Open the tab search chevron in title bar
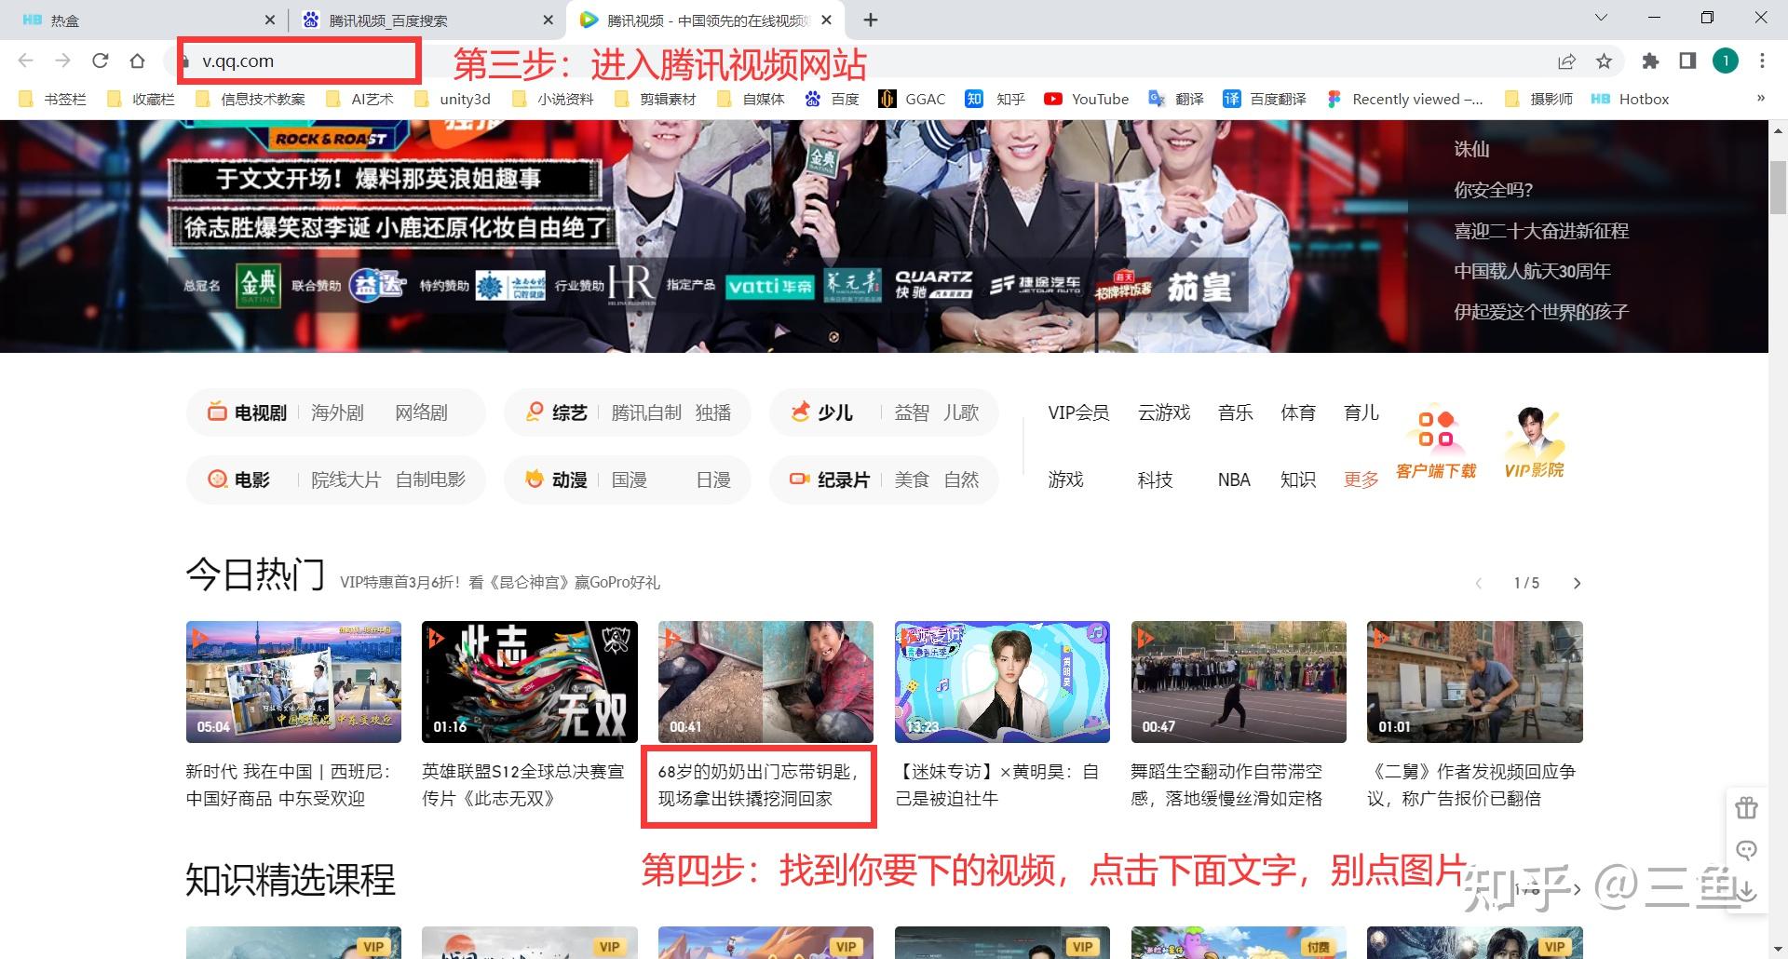 coord(1602,18)
